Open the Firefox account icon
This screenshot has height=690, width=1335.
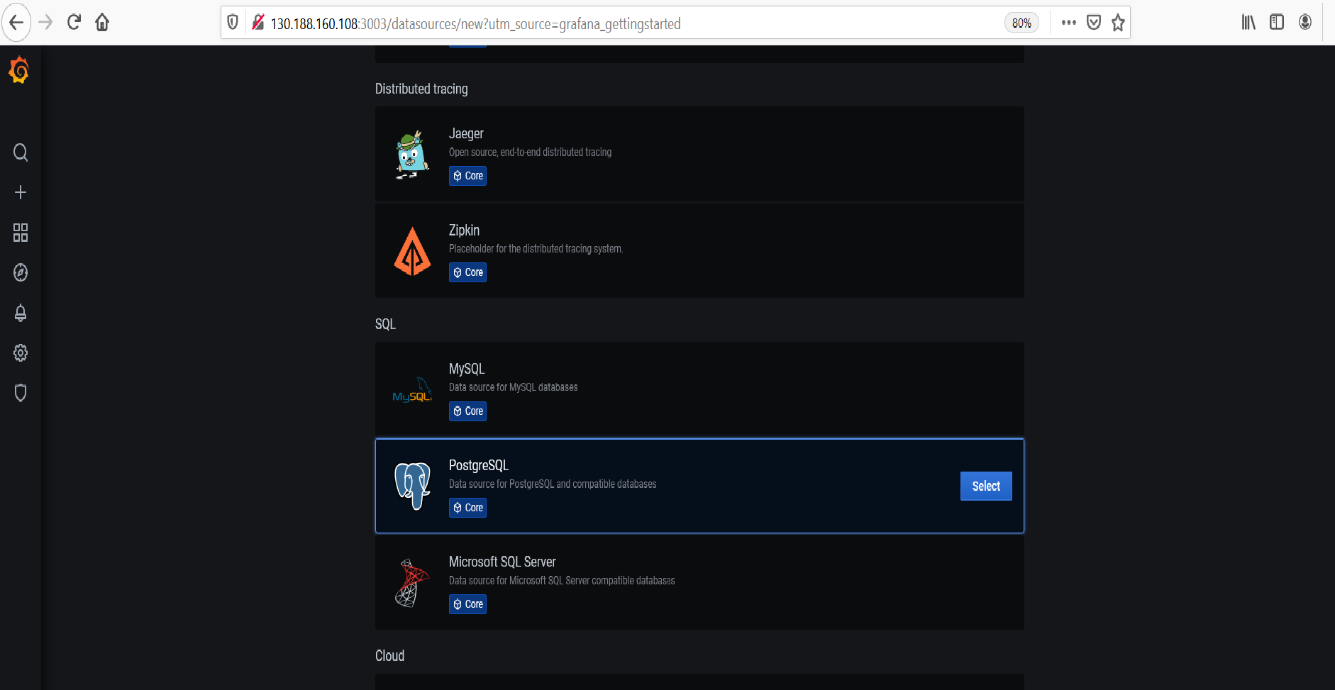pyautogui.click(x=1305, y=23)
